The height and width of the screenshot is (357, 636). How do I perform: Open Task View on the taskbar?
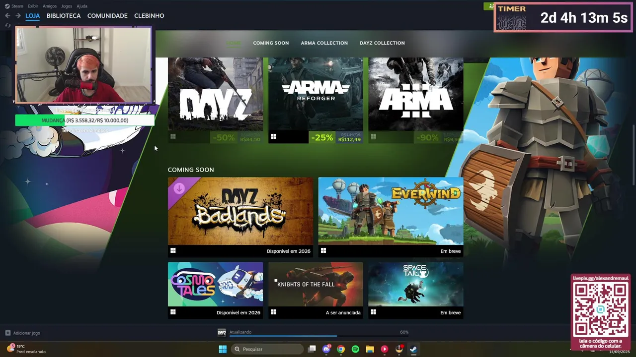pyautogui.click(x=312, y=349)
